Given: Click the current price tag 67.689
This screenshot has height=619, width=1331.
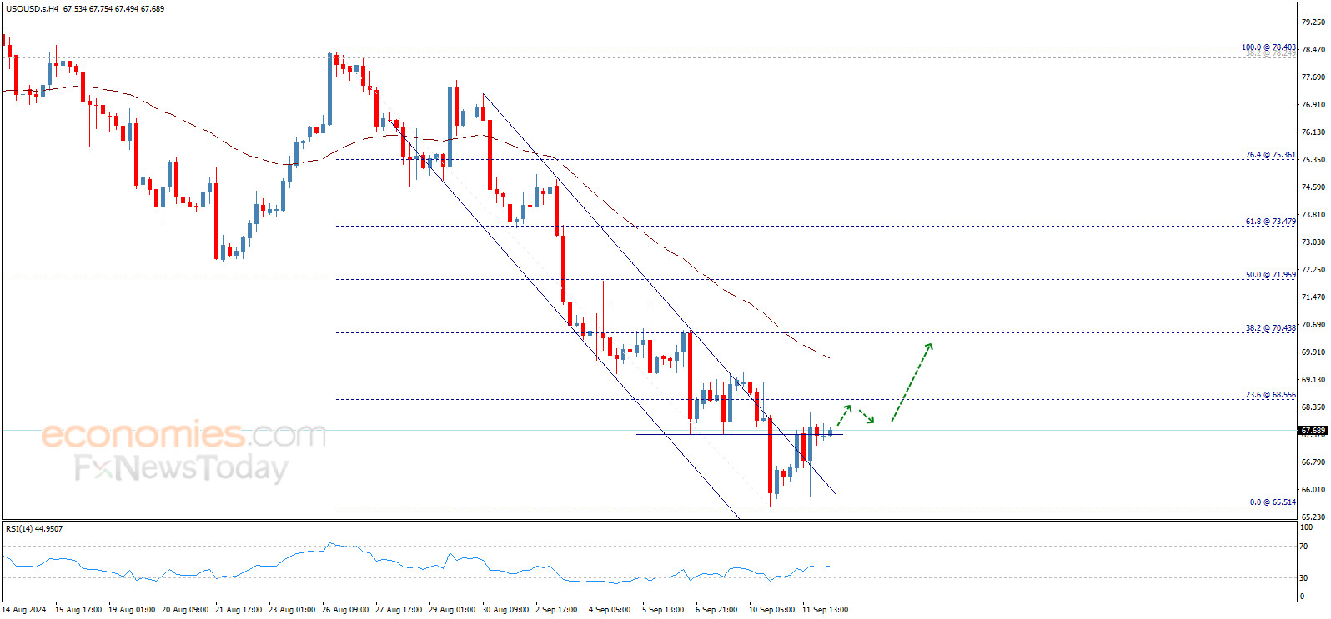Looking at the screenshot, I should [x=1313, y=431].
